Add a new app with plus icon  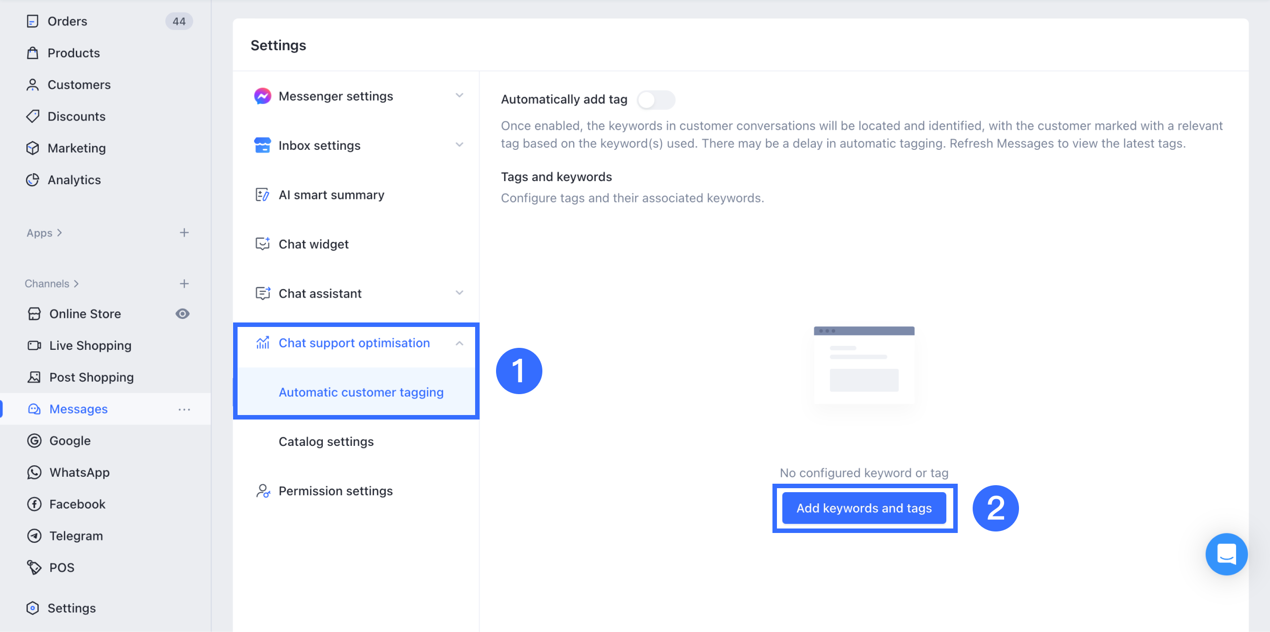[184, 233]
